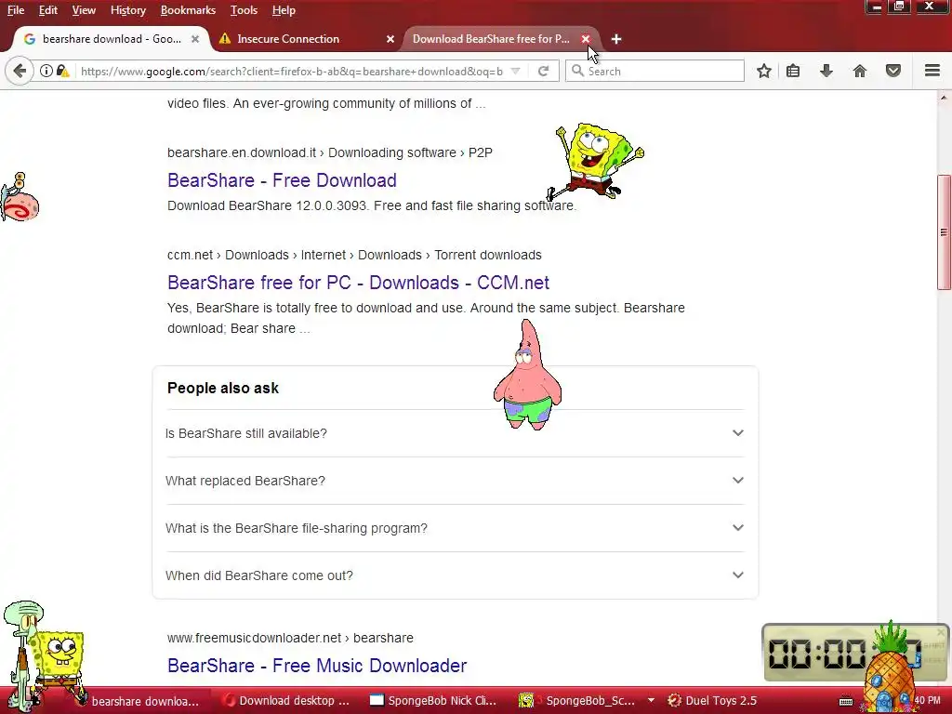Image resolution: width=952 pixels, height=714 pixels.
Task: Open the History menu
Action: pos(128,10)
